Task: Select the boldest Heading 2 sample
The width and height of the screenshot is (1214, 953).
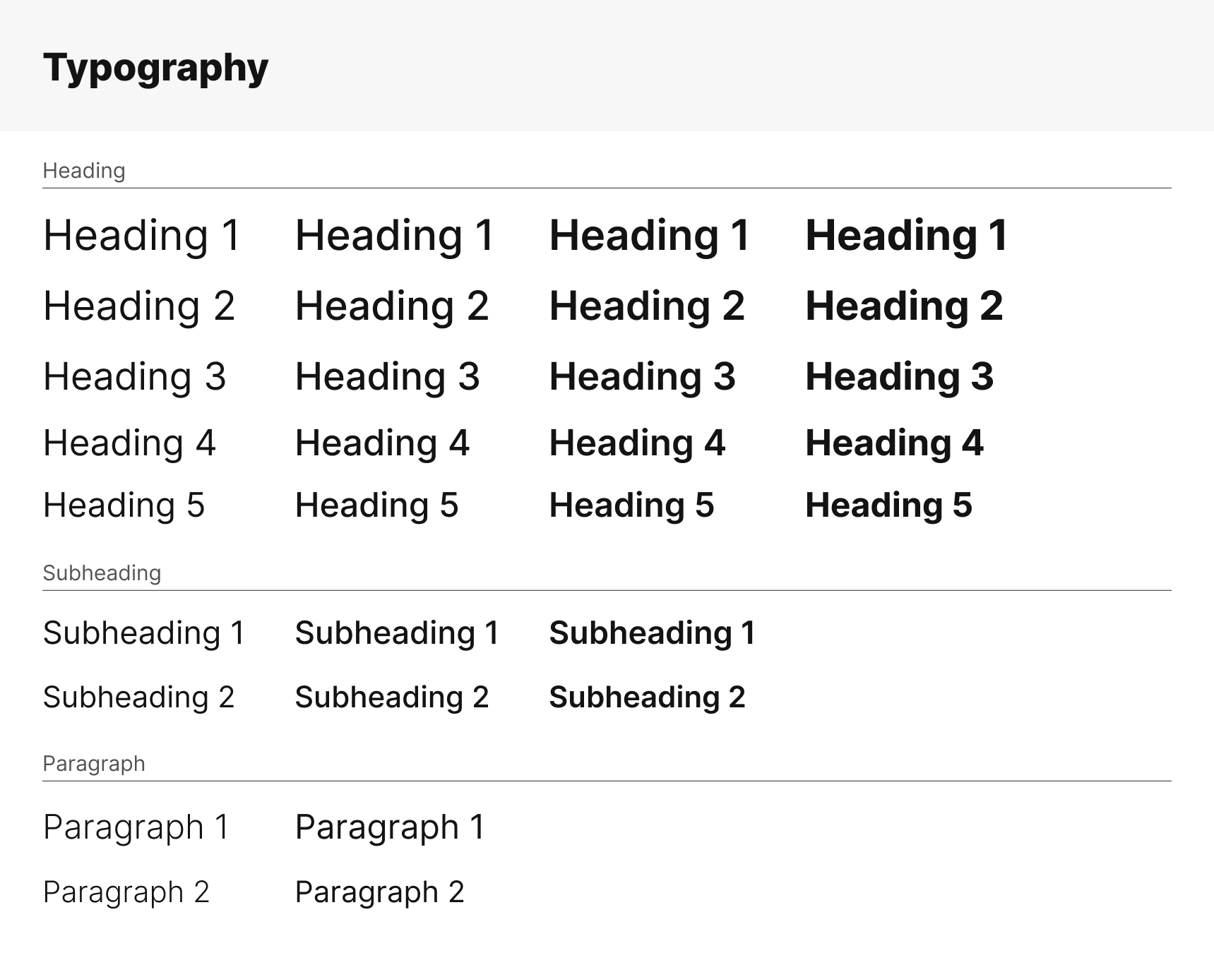Action: [904, 306]
